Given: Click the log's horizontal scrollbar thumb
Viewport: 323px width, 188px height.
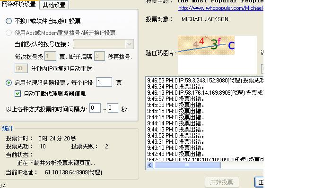Looking at the screenshot, I should point(187,165).
